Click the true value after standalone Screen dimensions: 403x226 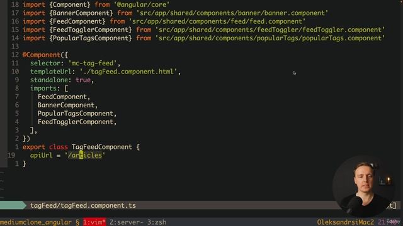[x=83, y=80]
